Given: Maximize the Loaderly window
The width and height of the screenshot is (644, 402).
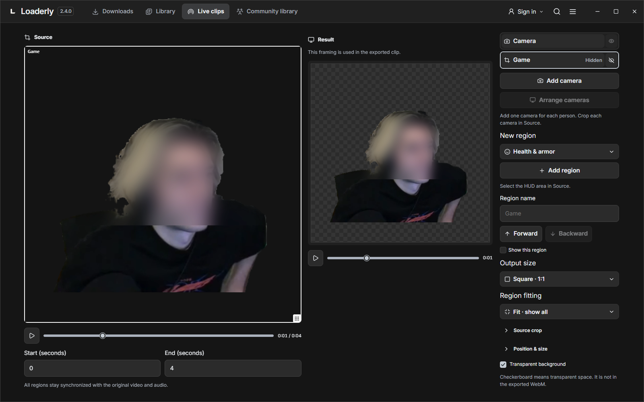Looking at the screenshot, I should [x=616, y=12].
